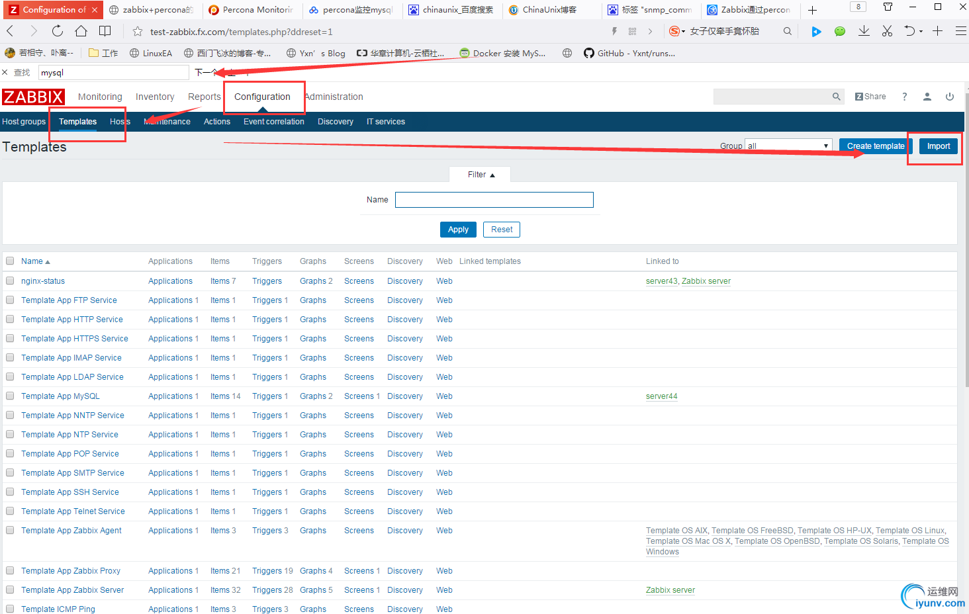Click the Import button
Viewport: 969px width, 614px height.
(x=939, y=146)
